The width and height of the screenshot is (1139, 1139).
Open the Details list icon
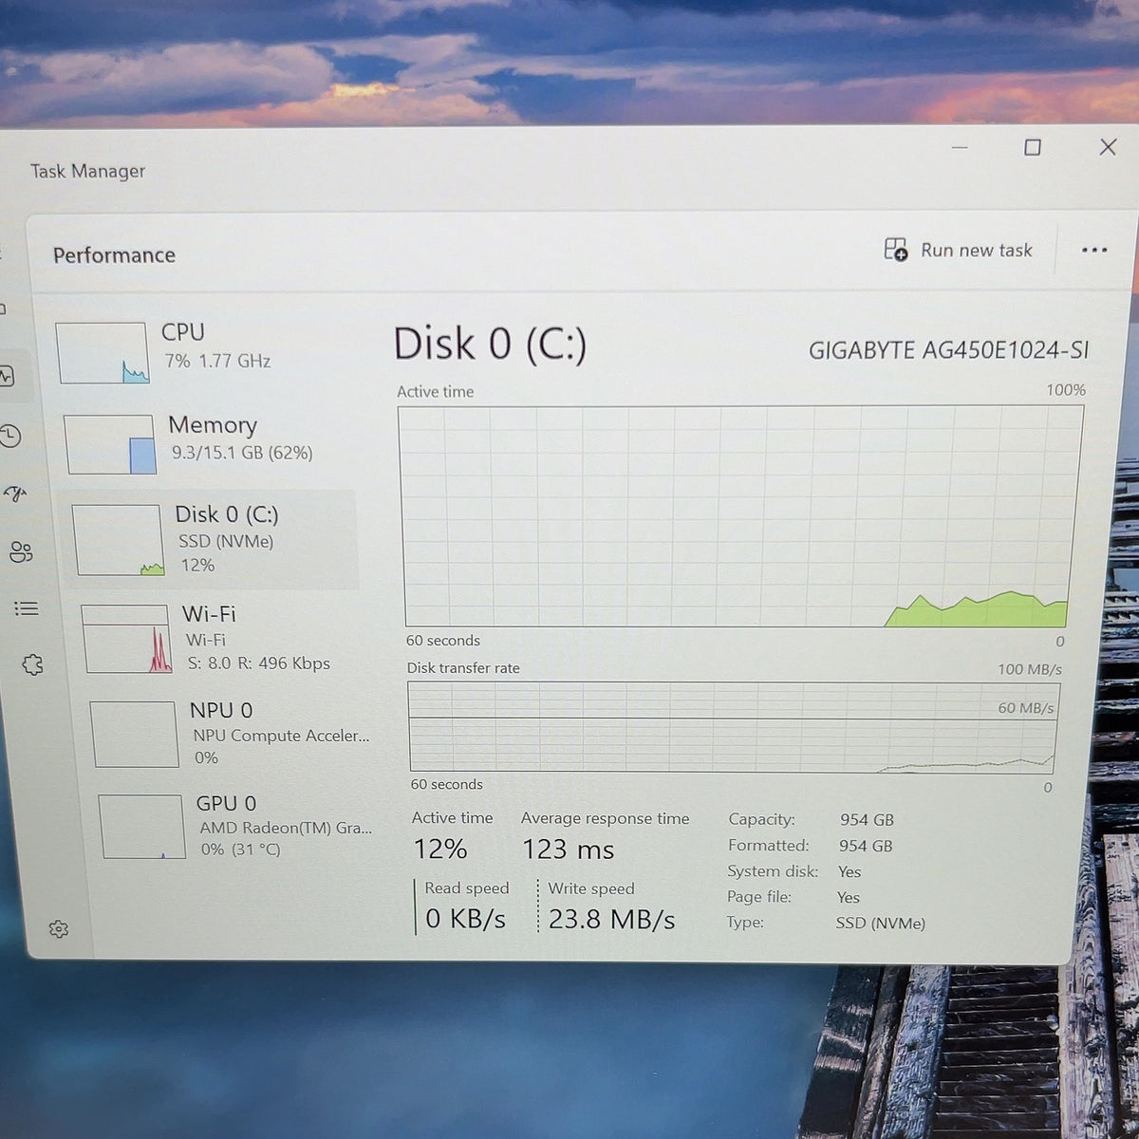coord(27,608)
